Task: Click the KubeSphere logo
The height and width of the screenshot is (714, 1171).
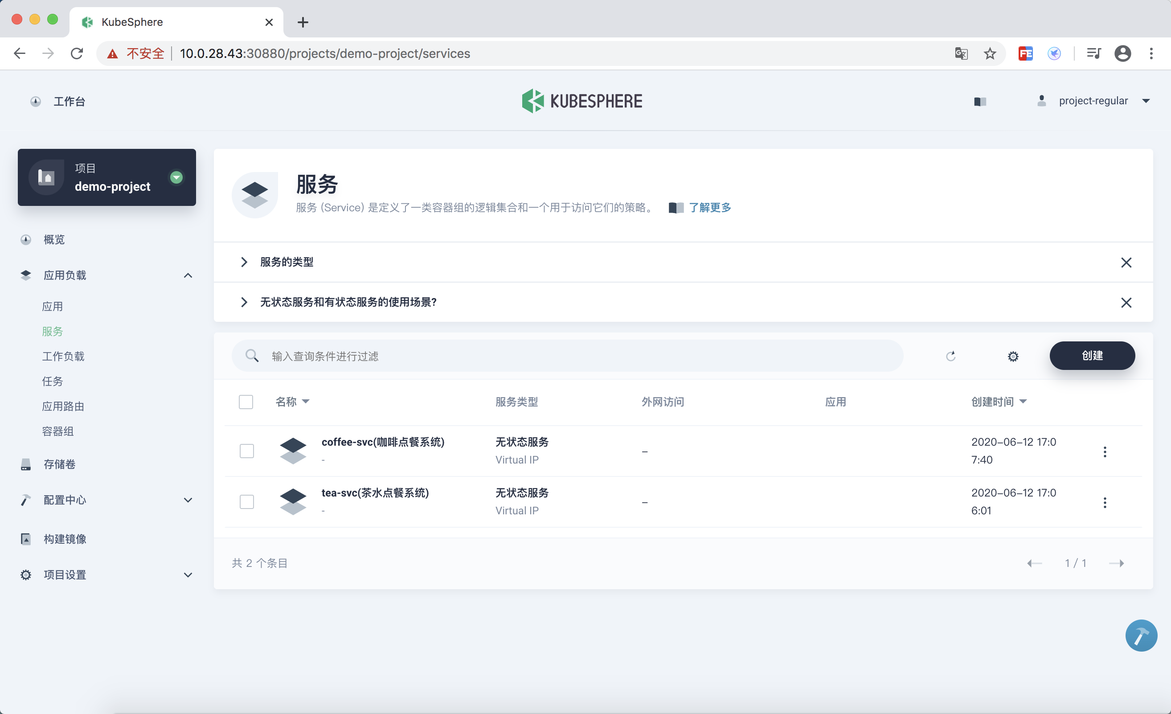Action: pyautogui.click(x=582, y=101)
